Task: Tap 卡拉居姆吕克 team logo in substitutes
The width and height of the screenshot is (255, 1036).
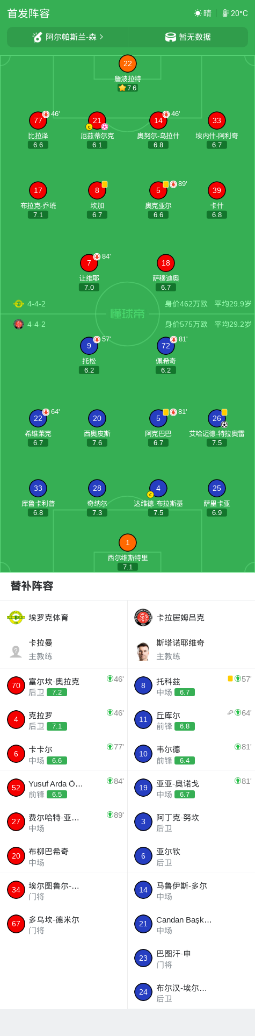Action: tap(143, 617)
